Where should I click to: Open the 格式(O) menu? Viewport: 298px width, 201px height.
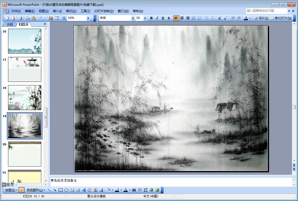tap(71, 11)
